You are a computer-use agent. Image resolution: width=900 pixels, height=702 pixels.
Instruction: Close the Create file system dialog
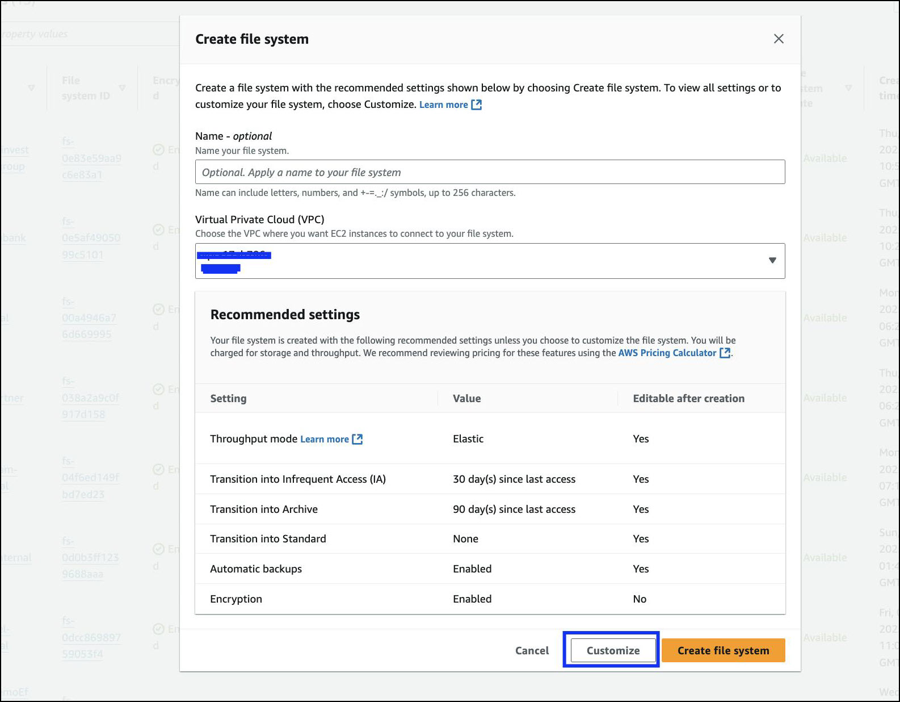click(779, 39)
